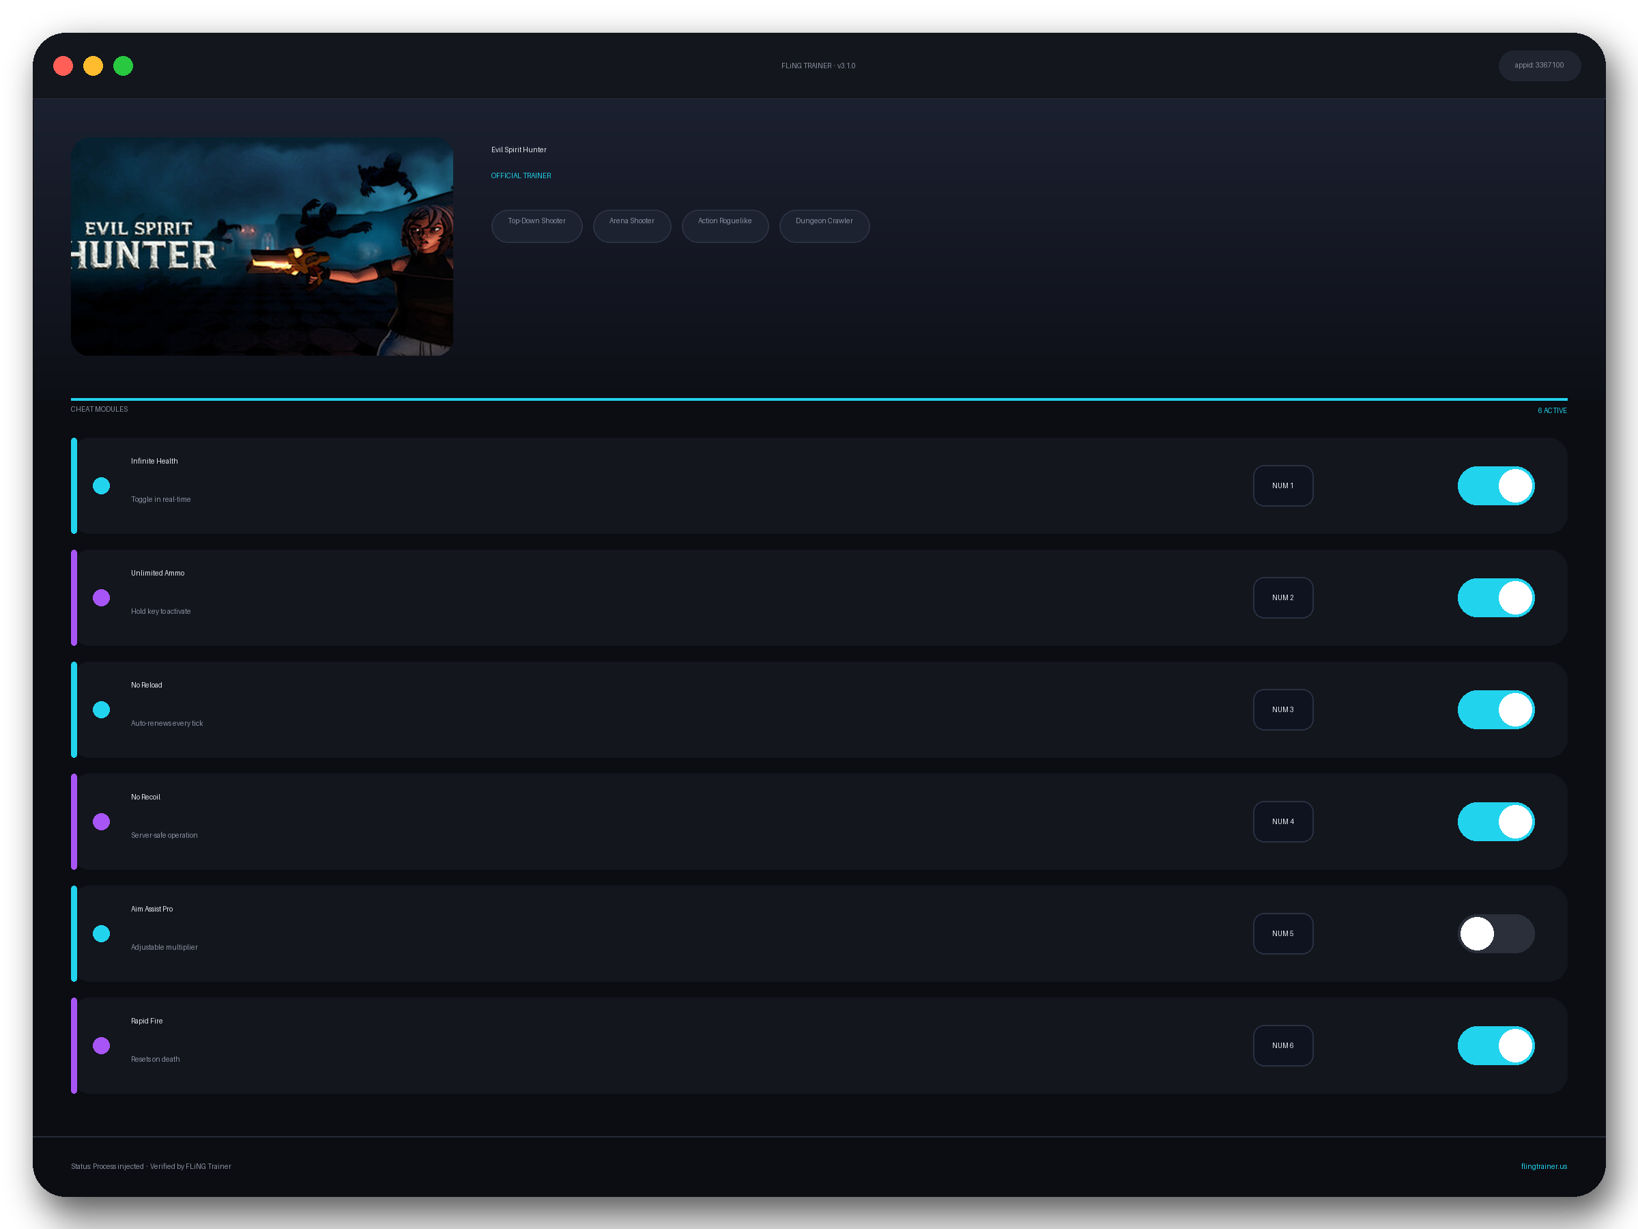The image size is (1638, 1229).
Task: Click the Aim Assist Pro module name
Action: click(x=152, y=909)
